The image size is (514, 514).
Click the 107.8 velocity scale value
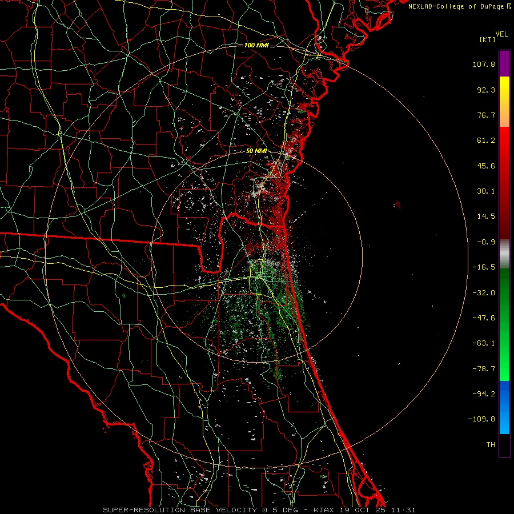tap(484, 64)
